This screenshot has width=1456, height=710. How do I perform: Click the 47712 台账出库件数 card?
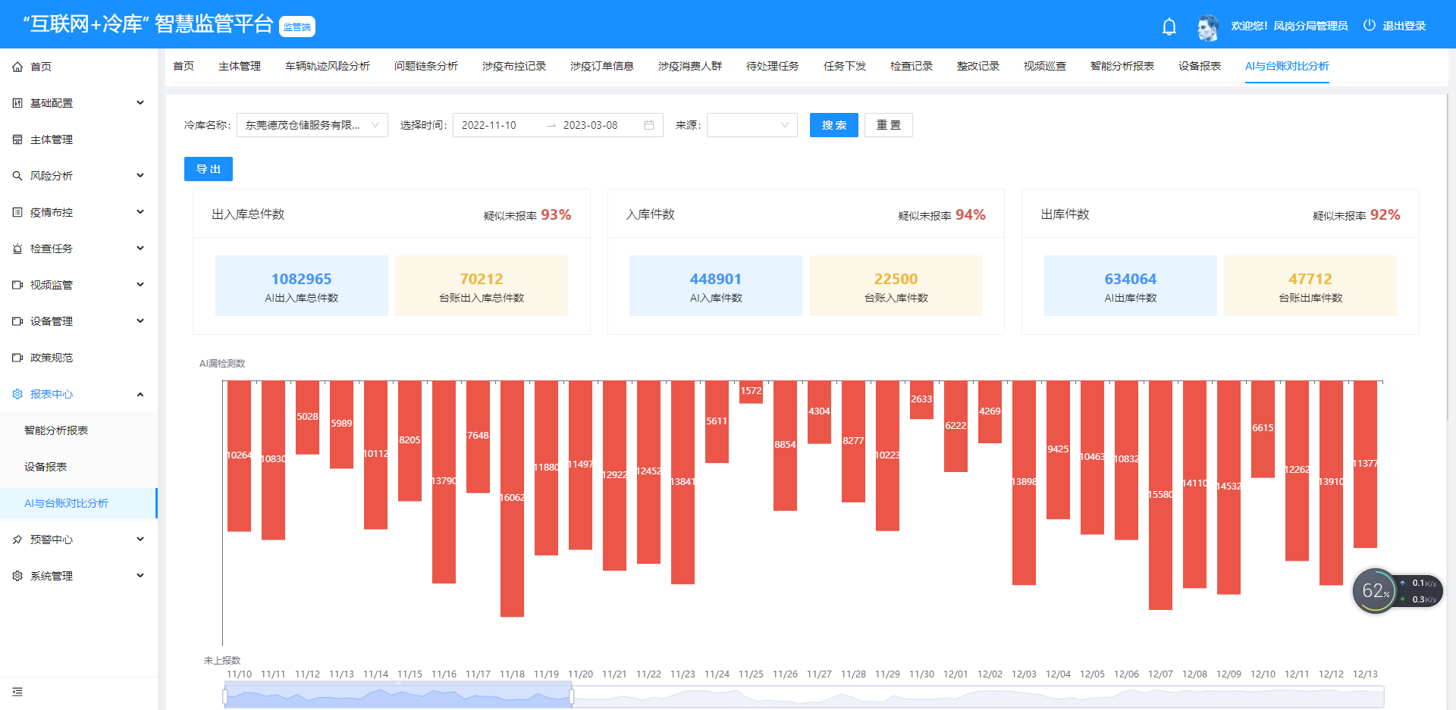tap(1310, 286)
